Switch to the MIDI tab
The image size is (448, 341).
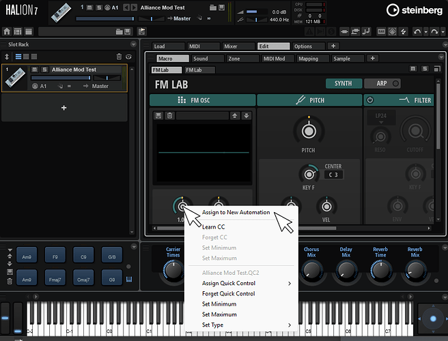pos(204,46)
